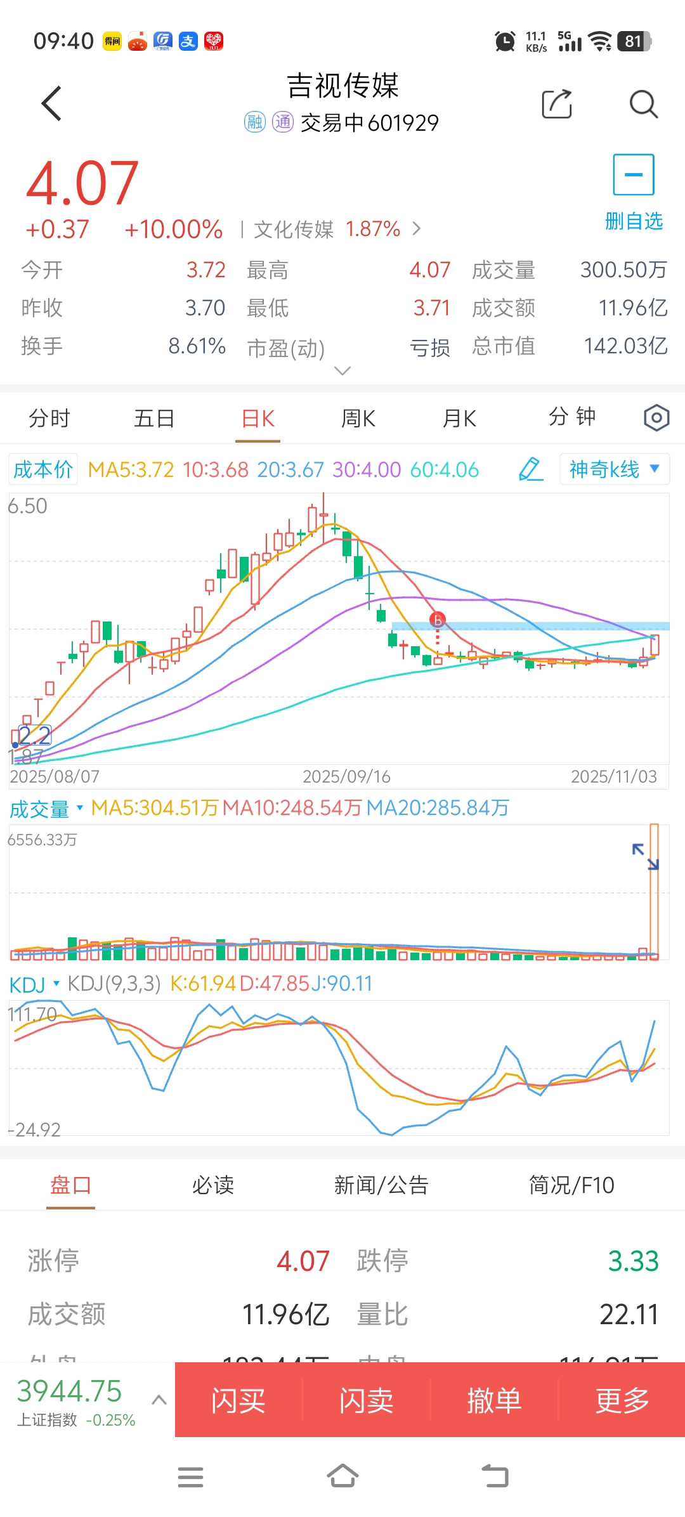Open the 新闻/公告 tab
Image resolution: width=685 pixels, height=1517 pixels.
[x=382, y=1185]
